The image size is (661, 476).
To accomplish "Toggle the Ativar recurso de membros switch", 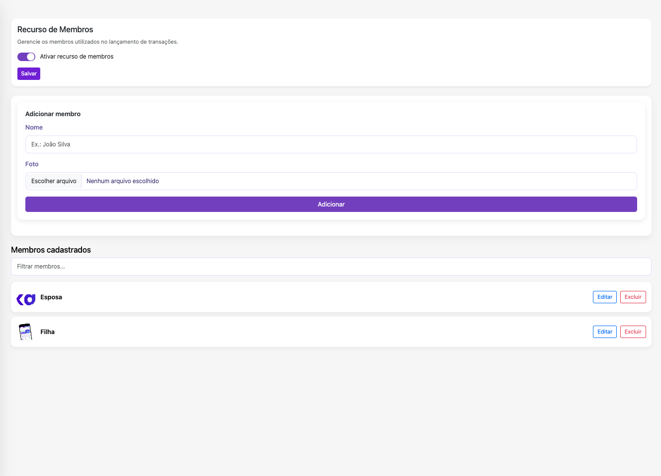I will coord(26,57).
